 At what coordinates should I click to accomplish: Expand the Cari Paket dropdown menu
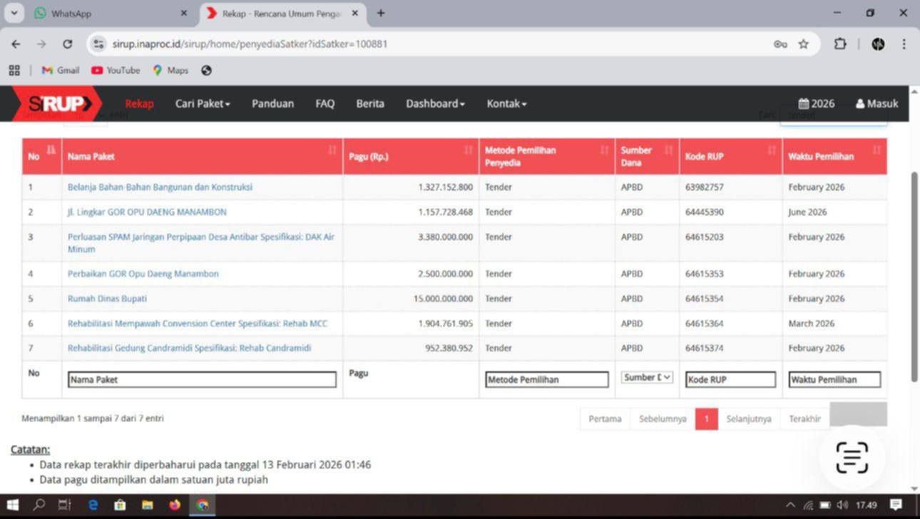pyautogui.click(x=203, y=104)
